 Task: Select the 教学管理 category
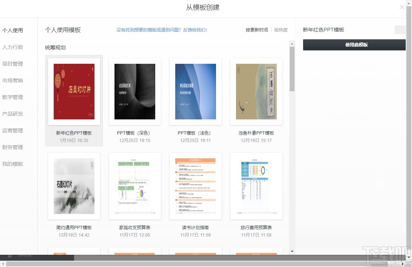click(13, 97)
